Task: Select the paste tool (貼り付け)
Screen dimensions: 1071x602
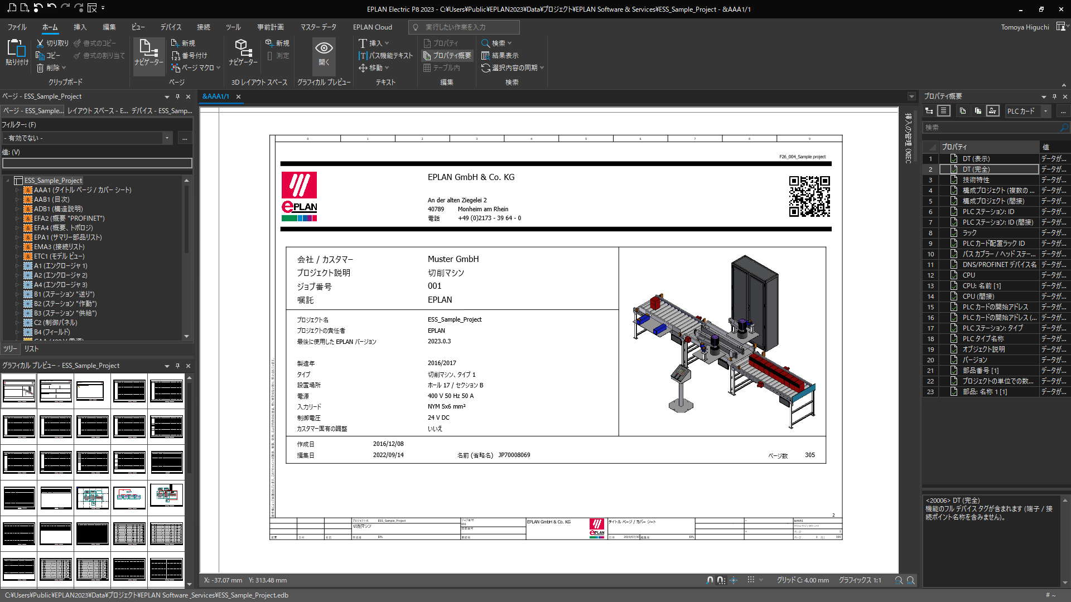Action: click(16, 53)
